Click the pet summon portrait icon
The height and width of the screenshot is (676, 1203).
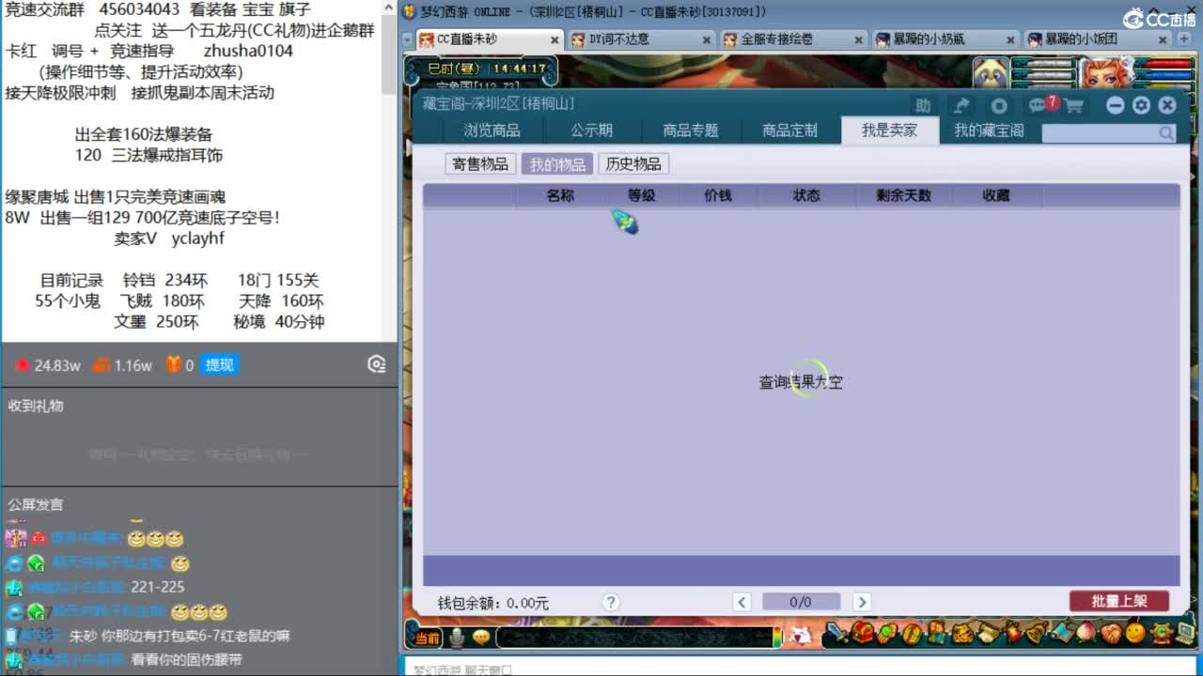click(x=991, y=74)
